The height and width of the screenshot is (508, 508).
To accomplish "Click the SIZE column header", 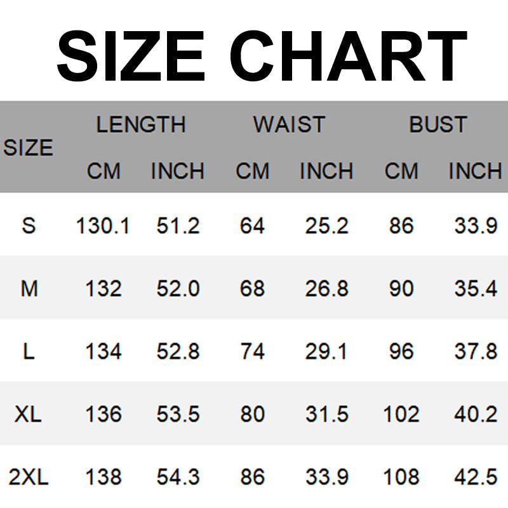I will [x=28, y=148].
